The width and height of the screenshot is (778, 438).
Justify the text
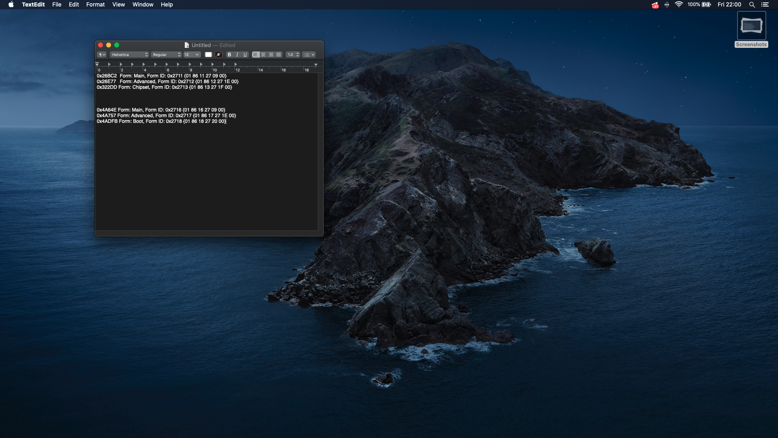click(279, 55)
